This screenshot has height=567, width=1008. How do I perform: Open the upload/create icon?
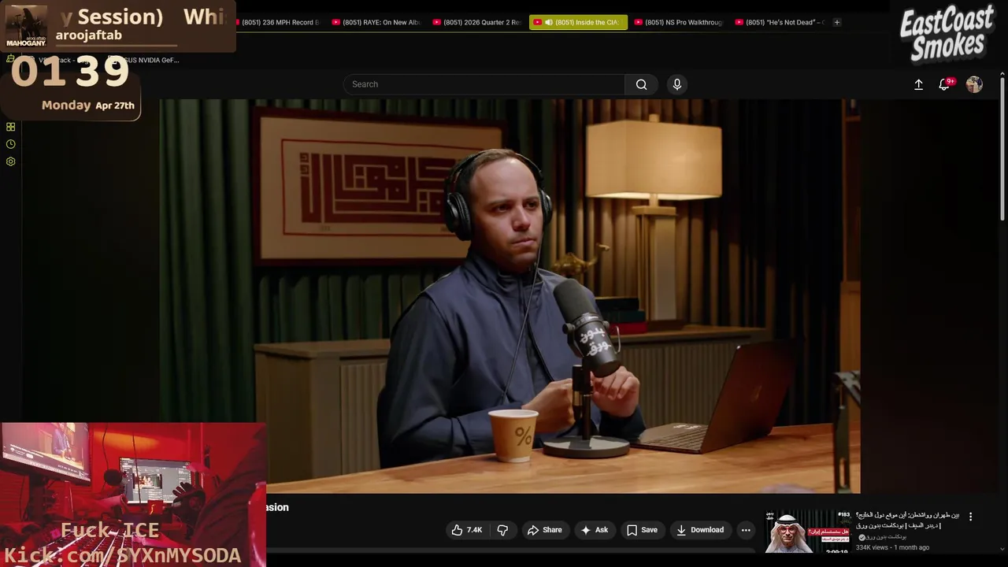tap(918, 84)
